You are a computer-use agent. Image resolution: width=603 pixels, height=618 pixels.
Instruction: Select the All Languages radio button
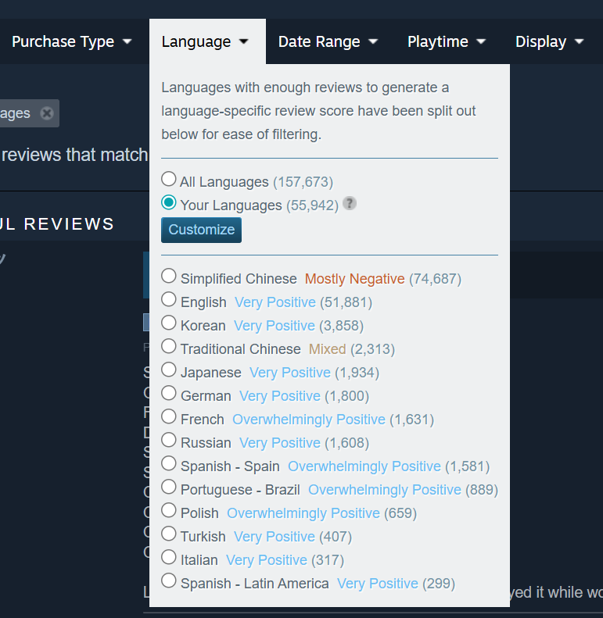168,179
